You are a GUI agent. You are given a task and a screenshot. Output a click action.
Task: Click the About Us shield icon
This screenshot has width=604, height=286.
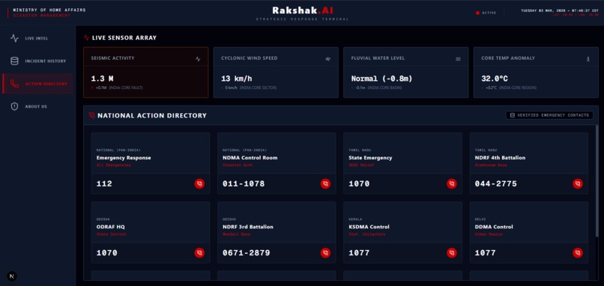coord(15,106)
